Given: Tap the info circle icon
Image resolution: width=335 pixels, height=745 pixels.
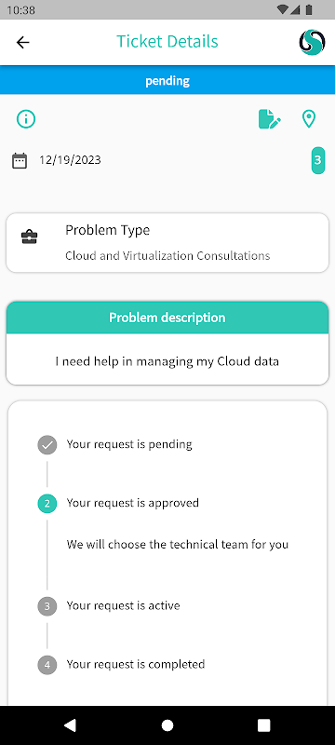Looking at the screenshot, I should point(26,119).
